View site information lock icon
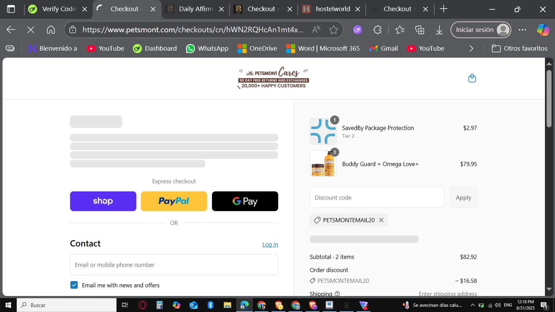This screenshot has width=555, height=312. click(73, 30)
